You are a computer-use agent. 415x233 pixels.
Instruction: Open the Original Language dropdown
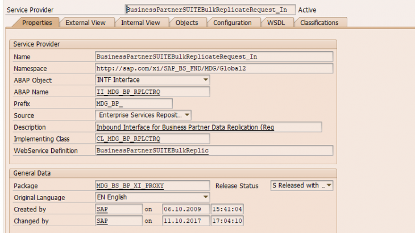(205, 197)
